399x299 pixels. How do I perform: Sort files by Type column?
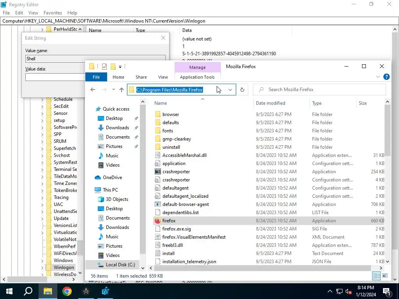coord(317,103)
